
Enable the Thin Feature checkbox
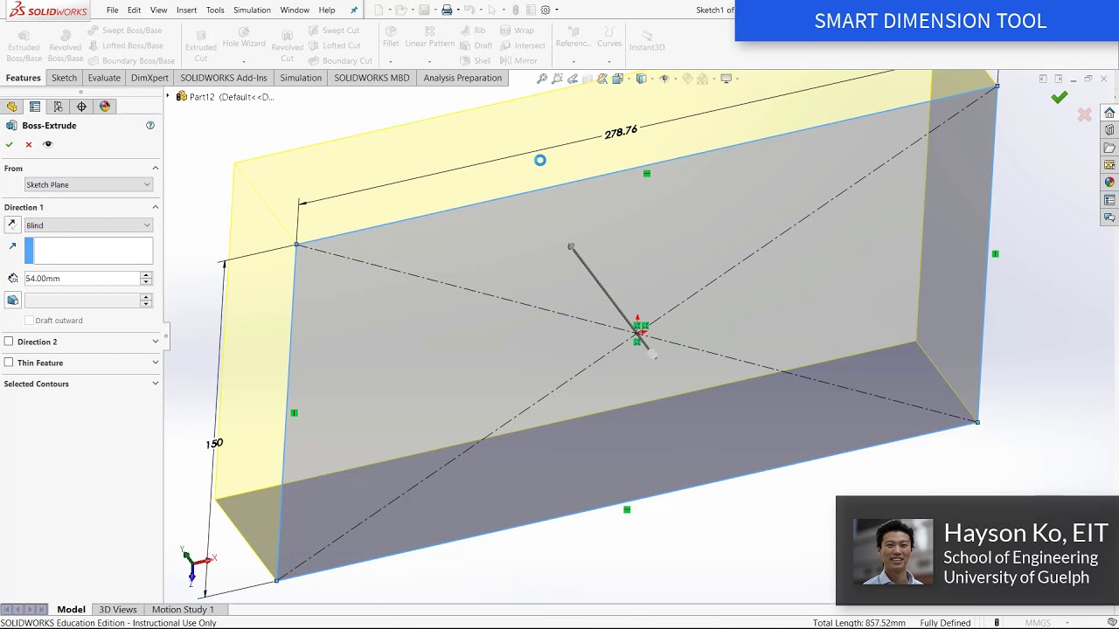9,363
